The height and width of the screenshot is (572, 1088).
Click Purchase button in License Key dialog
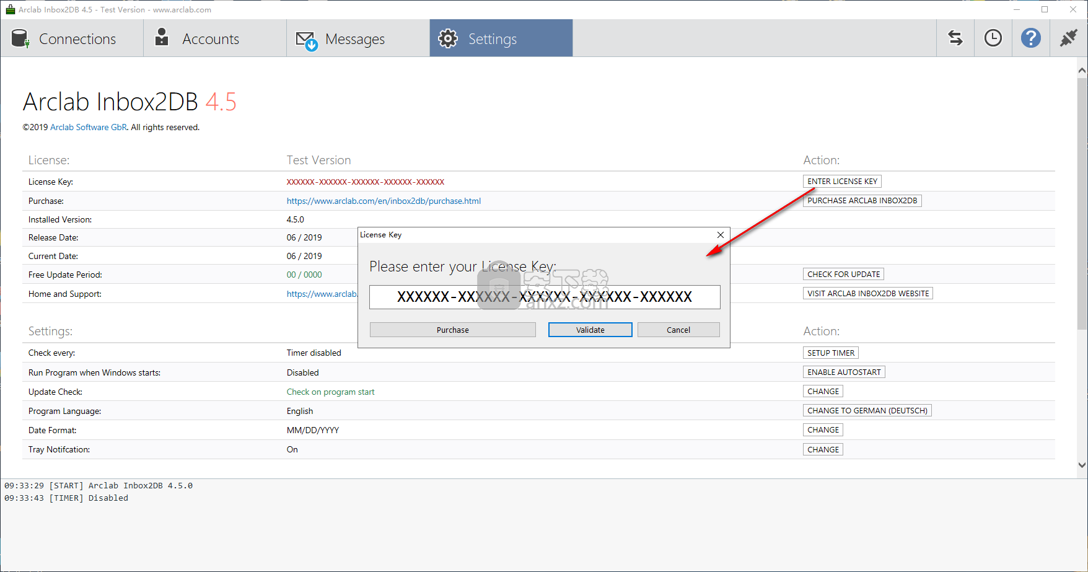(x=453, y=330)
